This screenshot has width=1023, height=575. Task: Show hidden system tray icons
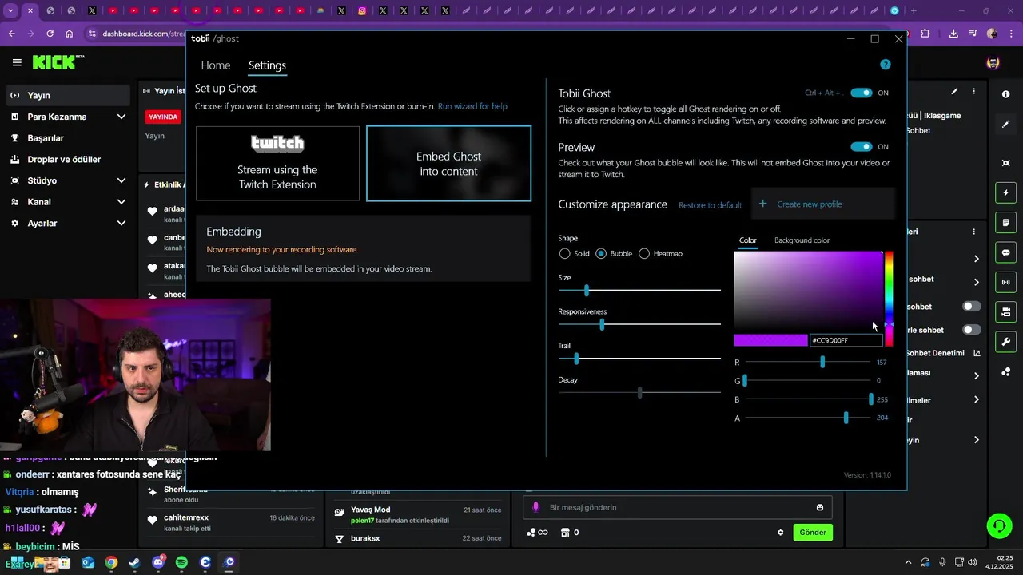(x=908, y=562)
